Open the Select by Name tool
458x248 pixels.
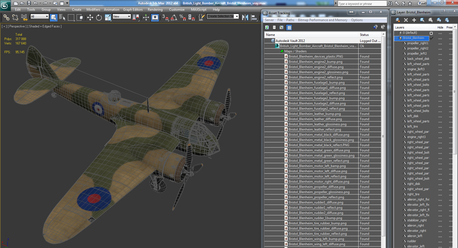tap(62, 17)
